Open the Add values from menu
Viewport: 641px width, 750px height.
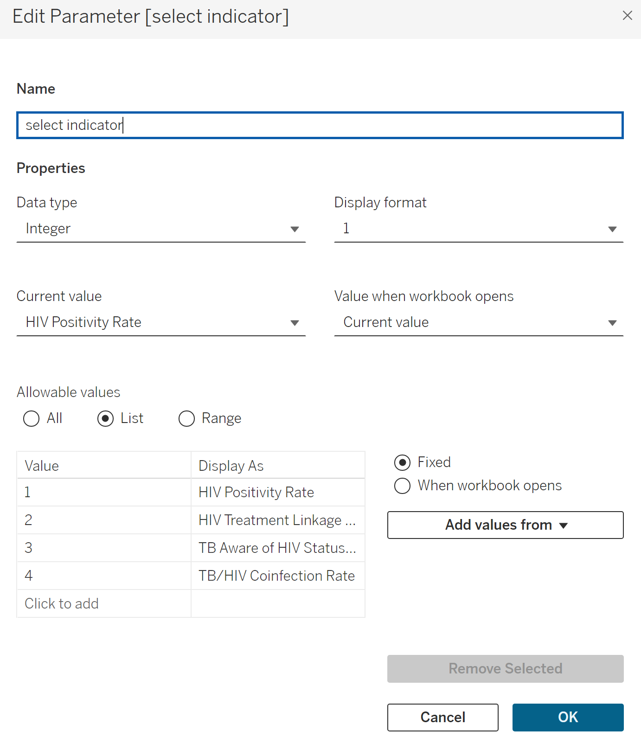(506, 525)
